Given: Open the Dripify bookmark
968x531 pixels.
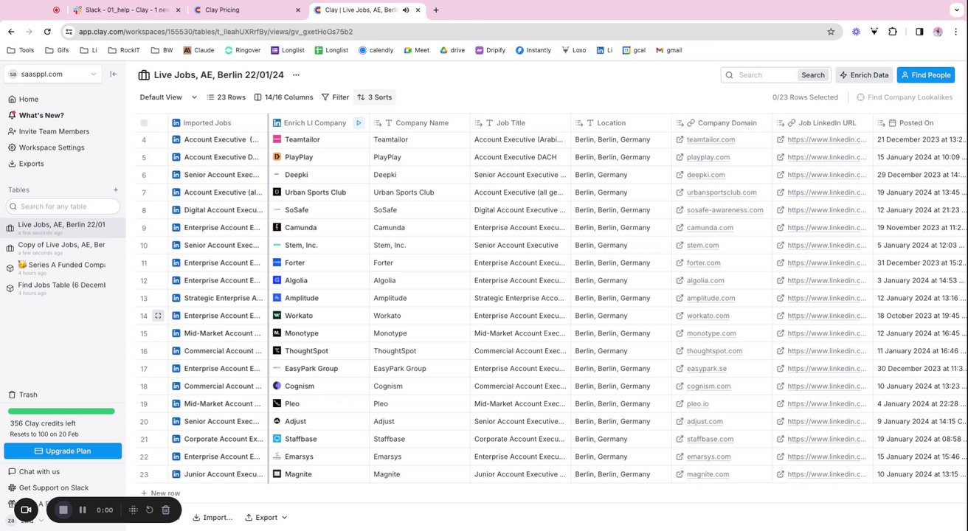Looking at the screenshot, I should (489, 50).
